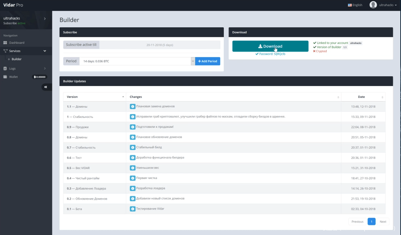
Task: Click info icon on version 0.5 row
Action: [132, 168]
